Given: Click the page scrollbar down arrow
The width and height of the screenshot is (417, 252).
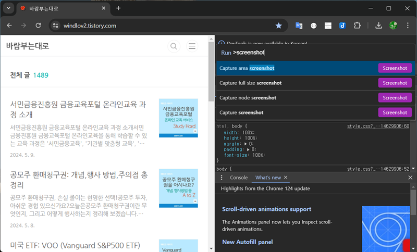Looking at the screenshot, I should 211,249.
